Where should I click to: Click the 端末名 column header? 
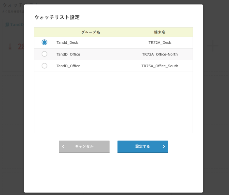tap(160, 32)
